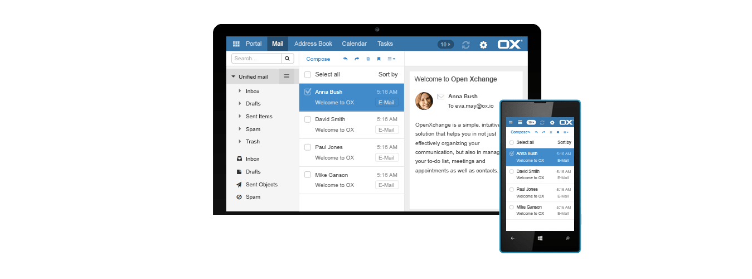Check the David Smith mail on the laptop
The height and width of the screenshot is (279, 752).
pos(308,119)
